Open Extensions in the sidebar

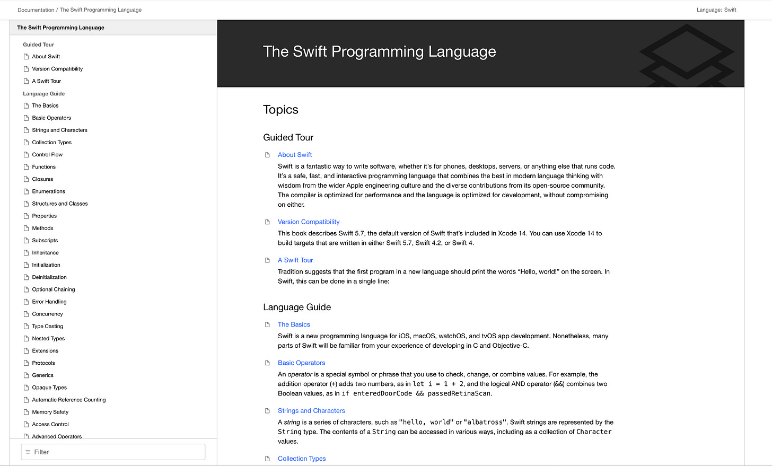45,351
